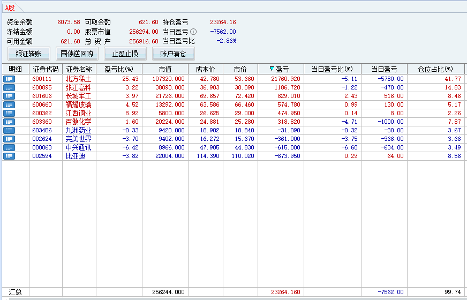Open 国债逆回购 function
Image resolution: width=467 pixels, height=300 pixels.
[x=77, y=54]
